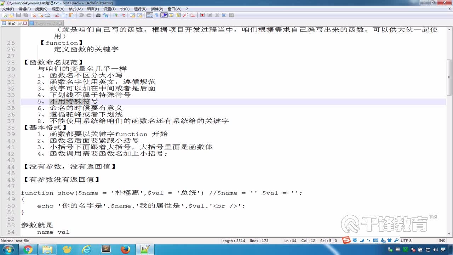Viewport: 453px width, 255px height.
Task: Click the INS overwrite mode indicator
Action: 442,240
